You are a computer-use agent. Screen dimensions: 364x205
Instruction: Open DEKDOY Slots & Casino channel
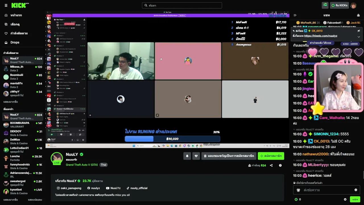(x=23, y=133)
